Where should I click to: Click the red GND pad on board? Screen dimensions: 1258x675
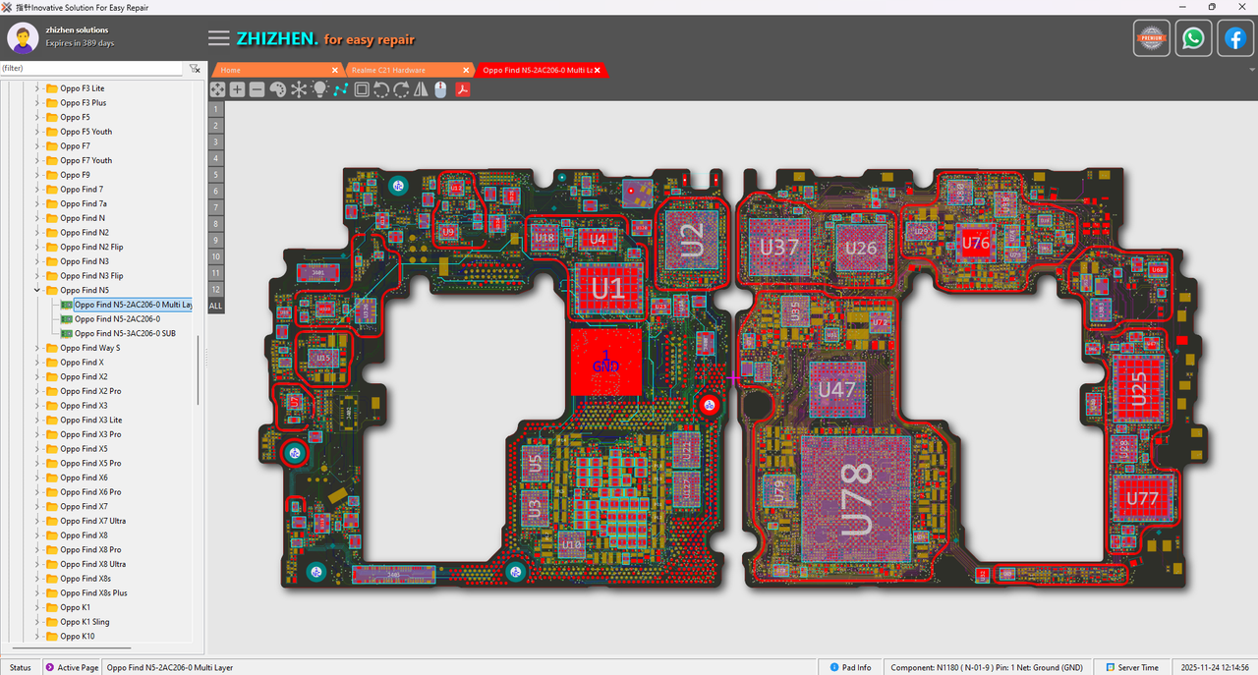(x=606, y=362)
